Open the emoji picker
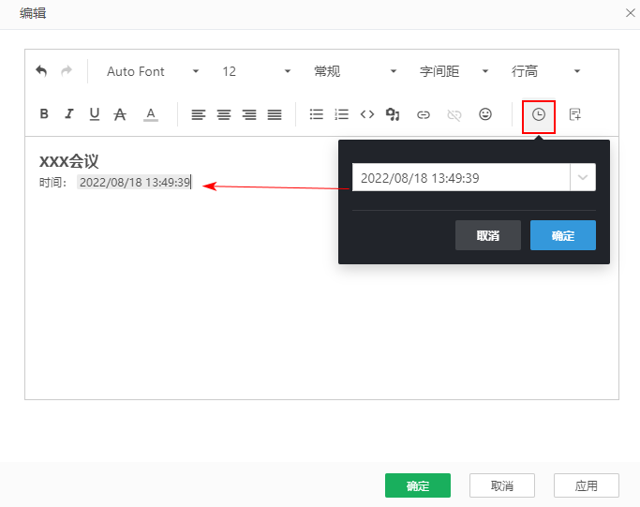640x507 pixels. [x=485, y=114]
